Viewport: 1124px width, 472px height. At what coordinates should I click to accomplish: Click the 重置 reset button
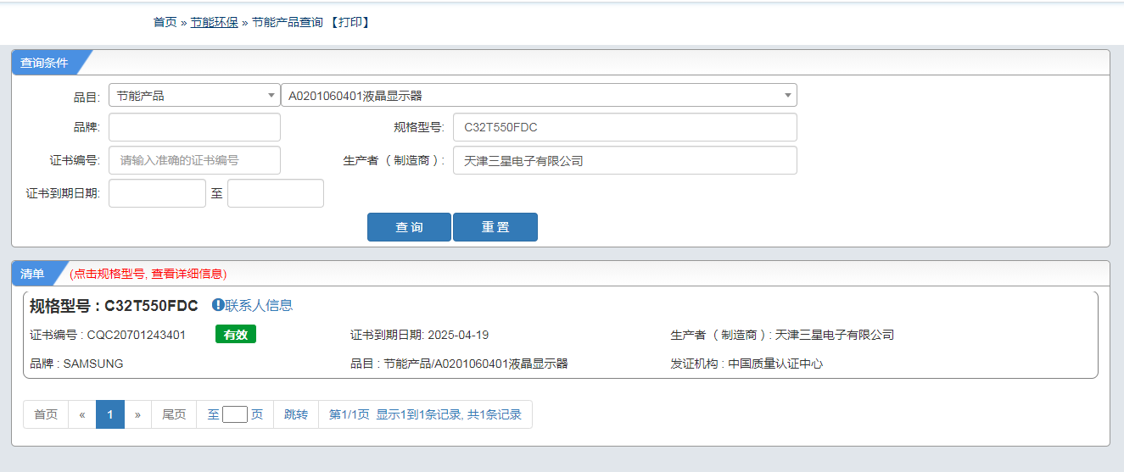tap(495, 227)
